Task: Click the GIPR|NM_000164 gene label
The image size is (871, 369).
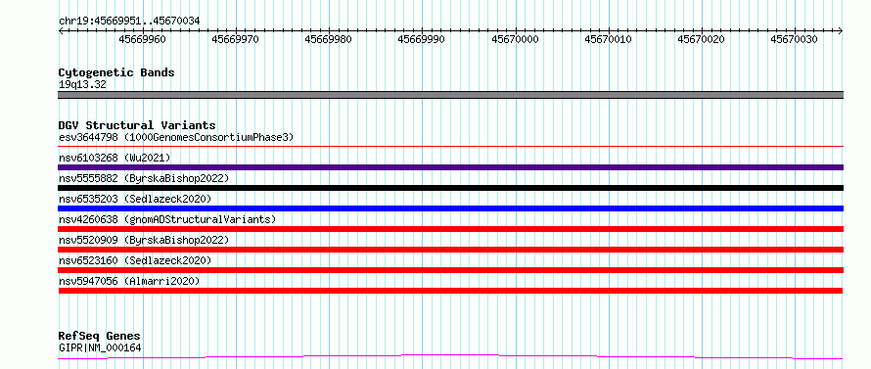Action: tap(100, 348)
